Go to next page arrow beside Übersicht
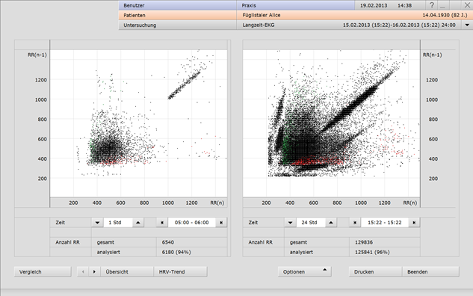Viewport: 473px width, 296px height. click(x=94, y=271)
